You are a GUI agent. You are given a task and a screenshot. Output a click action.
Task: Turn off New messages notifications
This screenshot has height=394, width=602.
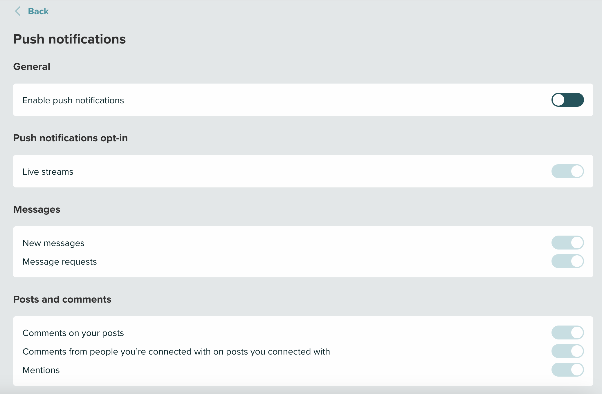tap(567, 243)
